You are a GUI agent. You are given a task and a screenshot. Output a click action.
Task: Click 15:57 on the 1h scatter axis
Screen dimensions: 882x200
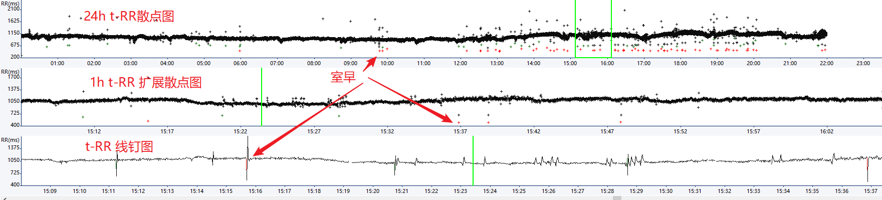(x=754, y=131)
